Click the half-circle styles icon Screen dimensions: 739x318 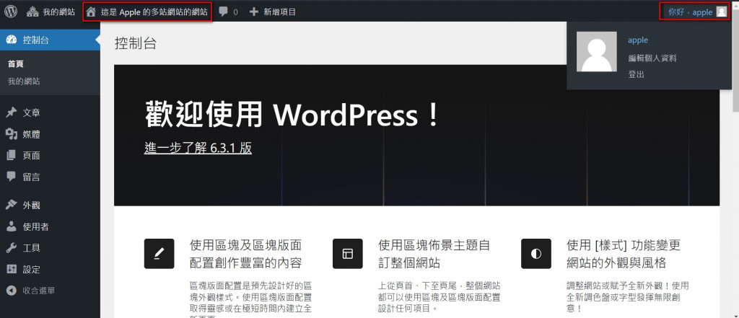click(x=536, y=253)
